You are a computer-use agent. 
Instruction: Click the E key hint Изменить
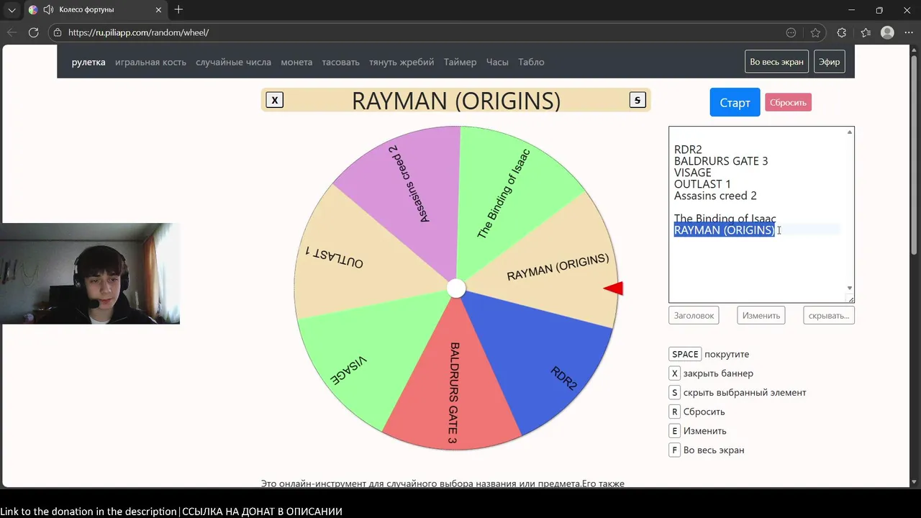tap(674, 431)
